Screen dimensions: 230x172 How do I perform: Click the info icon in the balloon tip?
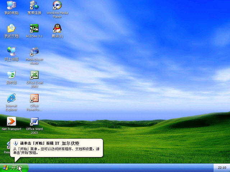(x=15, y=143)
